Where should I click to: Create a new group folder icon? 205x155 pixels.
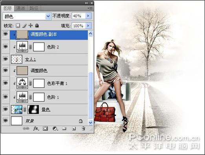64,128
